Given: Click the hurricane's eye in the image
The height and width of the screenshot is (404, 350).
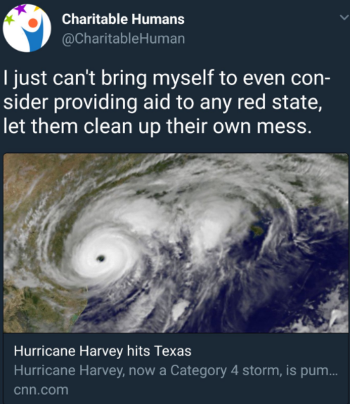Looking at the screenshot, I should point(101,258).
